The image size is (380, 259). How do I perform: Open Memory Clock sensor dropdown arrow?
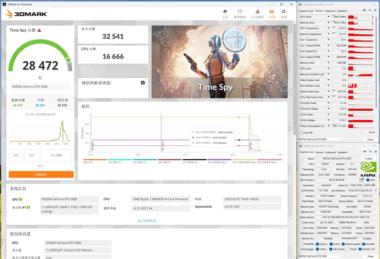328,22
